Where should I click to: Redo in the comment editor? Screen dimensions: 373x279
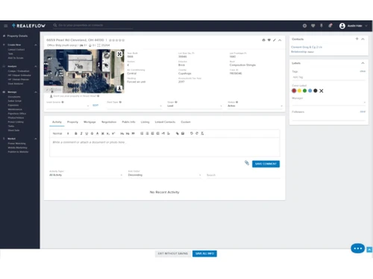(x=197, y=133)
